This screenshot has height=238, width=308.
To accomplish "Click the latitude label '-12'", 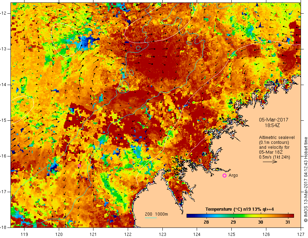I will (x=4, y=13).
